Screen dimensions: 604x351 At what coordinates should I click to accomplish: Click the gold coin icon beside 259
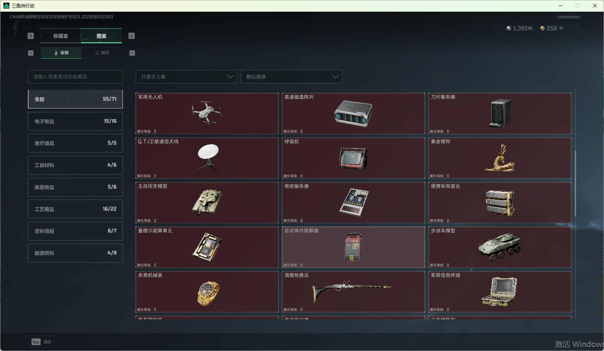click(x=543, y=28)
